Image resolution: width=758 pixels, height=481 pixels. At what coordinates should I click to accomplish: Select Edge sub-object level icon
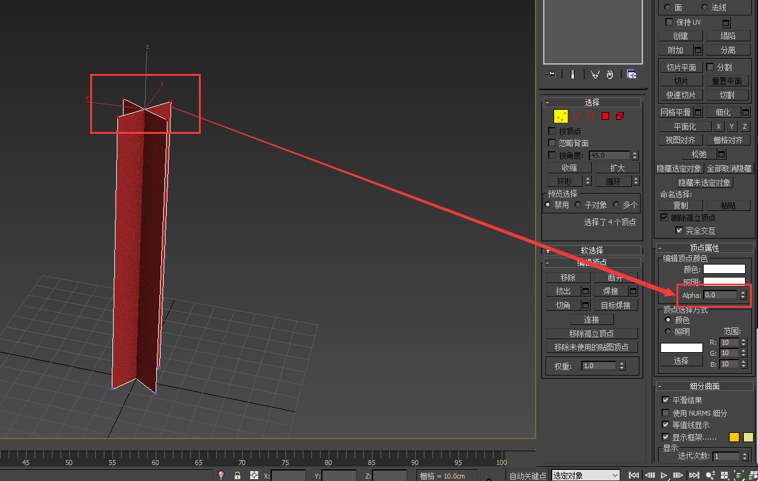click(576, 116)
